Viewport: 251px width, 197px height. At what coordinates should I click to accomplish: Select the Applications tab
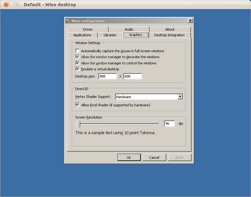tap(82, 35)
